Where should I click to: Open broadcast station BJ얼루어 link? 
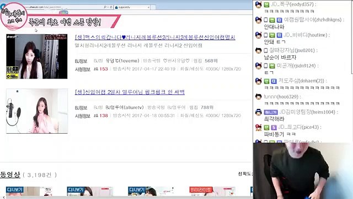pyautogui.click(x=176, y=107)
